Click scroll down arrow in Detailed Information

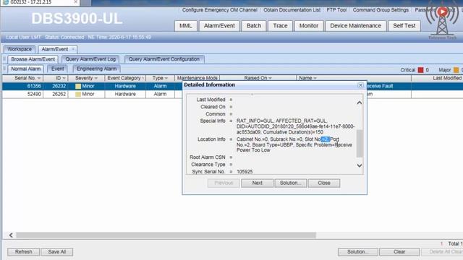[x=360, y=165]
